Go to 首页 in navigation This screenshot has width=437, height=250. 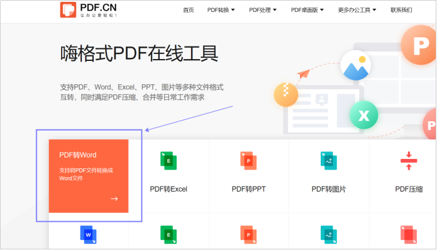click(x=189, y=10)
